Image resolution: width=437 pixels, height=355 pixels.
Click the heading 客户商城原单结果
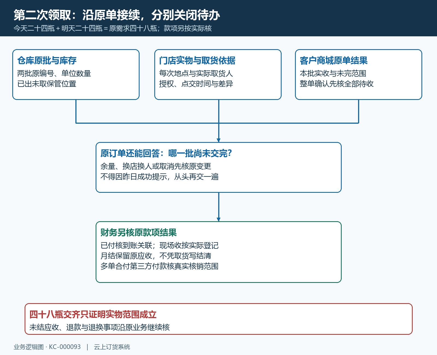click(x=334, y=60)
